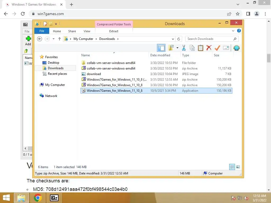Click the Compressed Folder Tools tab header
Image resolution: width=271 pixels, height=203 pixels.
click(x=114, y=24)
